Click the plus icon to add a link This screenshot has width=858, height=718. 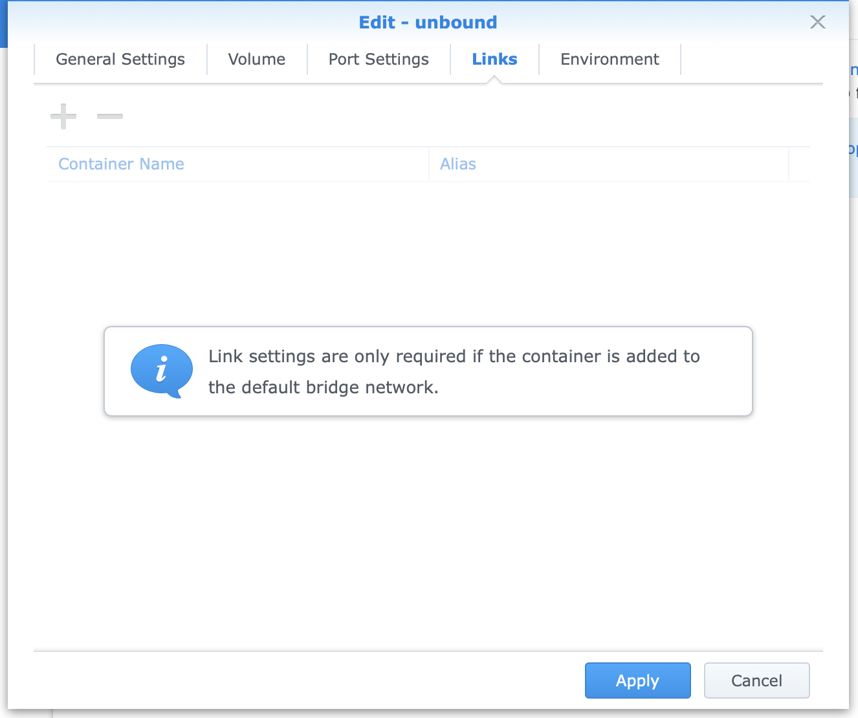[63, 116]
